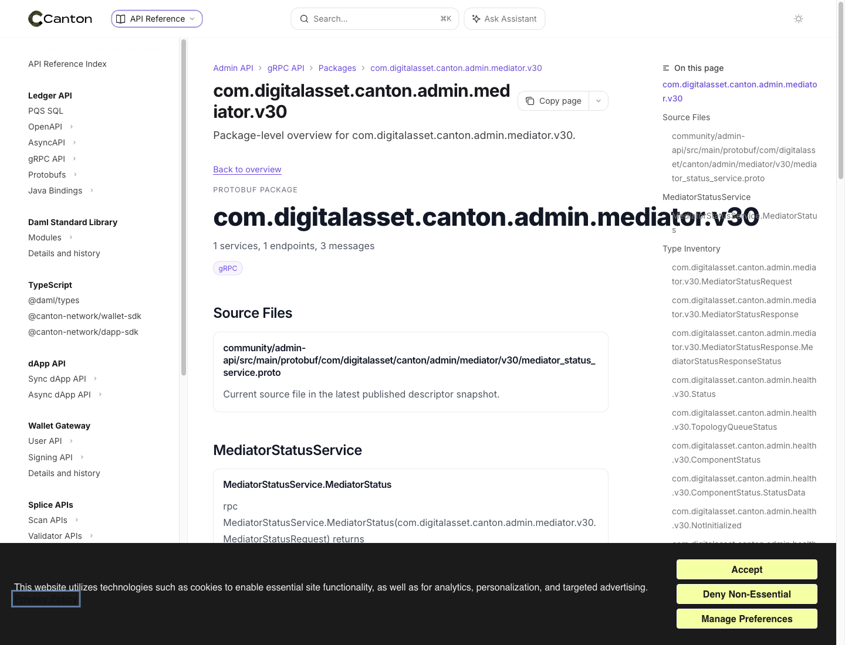Expand the AsyncAPI sidebar chevron
This screenshot has height=645, width=845.
(x=75, y=142)
